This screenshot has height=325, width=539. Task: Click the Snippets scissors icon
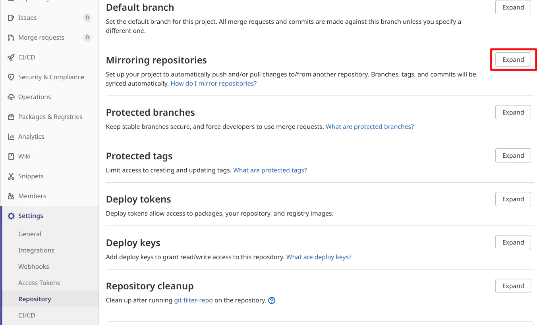(11, 176)
